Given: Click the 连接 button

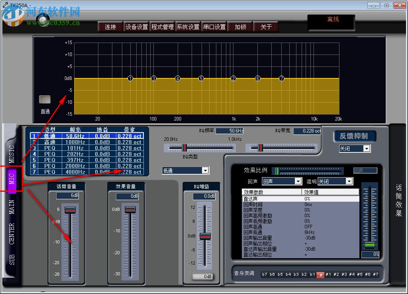Looking at the screenshot, I should pos(110,27).
